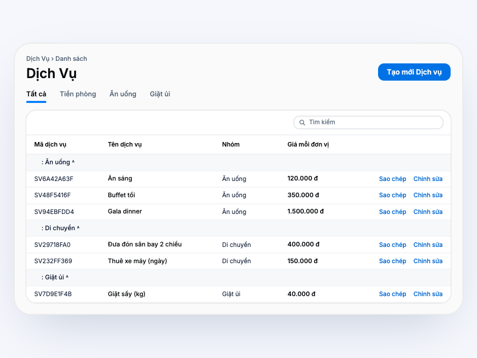Copy the Đưa đón sân bay 2 chiều service

(x=392, y=245)
